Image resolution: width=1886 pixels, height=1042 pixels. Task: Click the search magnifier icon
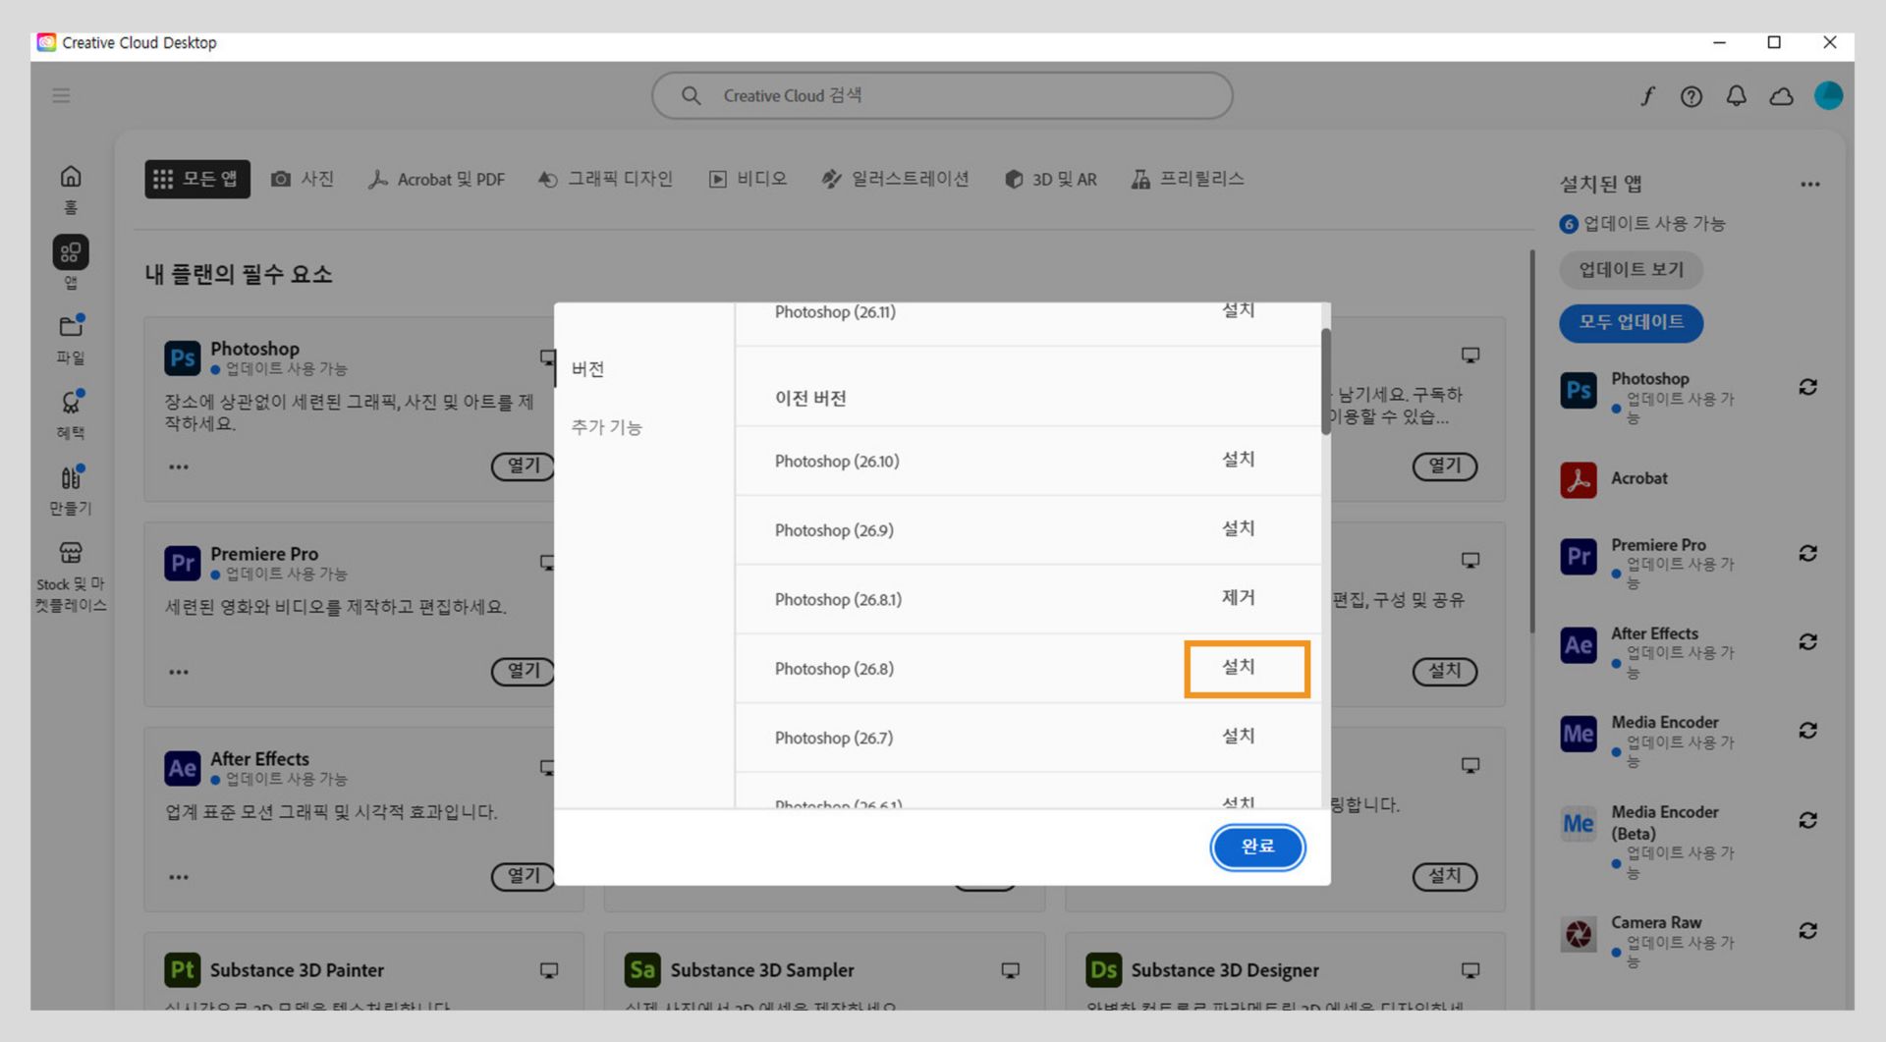[692, 95]
